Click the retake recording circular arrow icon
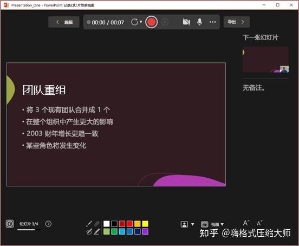This screenshot has height=246, width=299. 134,22
